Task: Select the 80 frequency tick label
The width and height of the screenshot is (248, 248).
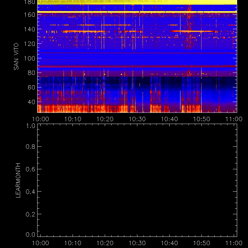Action: [32, 73]
